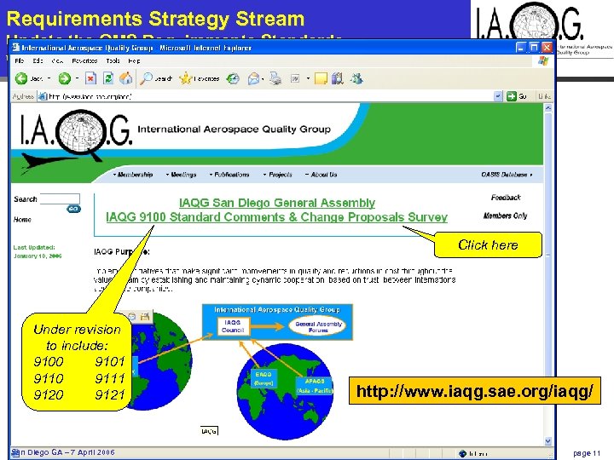Image resolution: width=614 pixels, height=460 pixels.
Task: Click the scrollbar up arrow
Action: click(548, 107)
